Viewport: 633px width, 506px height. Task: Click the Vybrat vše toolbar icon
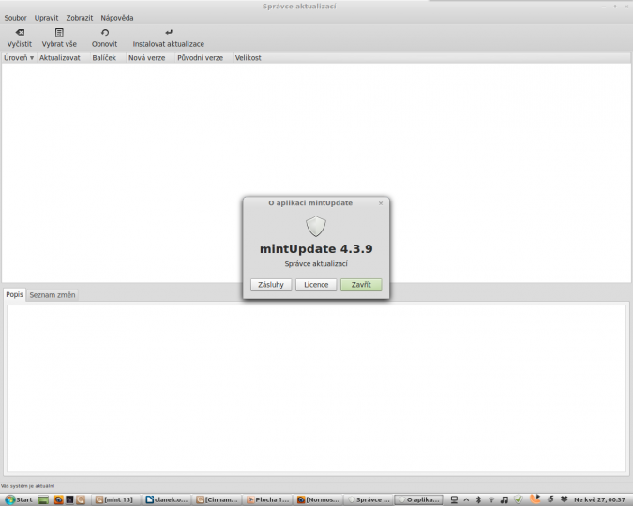tap(59, 32)
